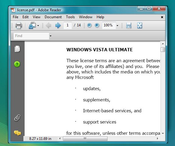Click 'Internet-based services, and' text
Screen dimensions: 175x146
(112, 111)
